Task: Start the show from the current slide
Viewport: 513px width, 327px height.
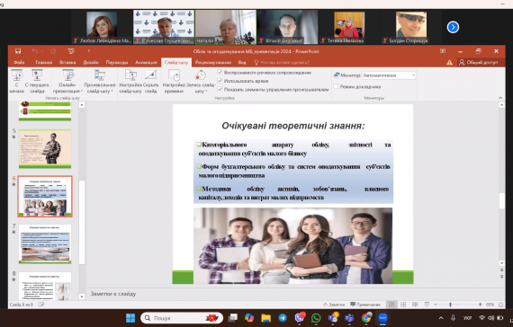Action: pyautogui.click(x=37, y=82)
